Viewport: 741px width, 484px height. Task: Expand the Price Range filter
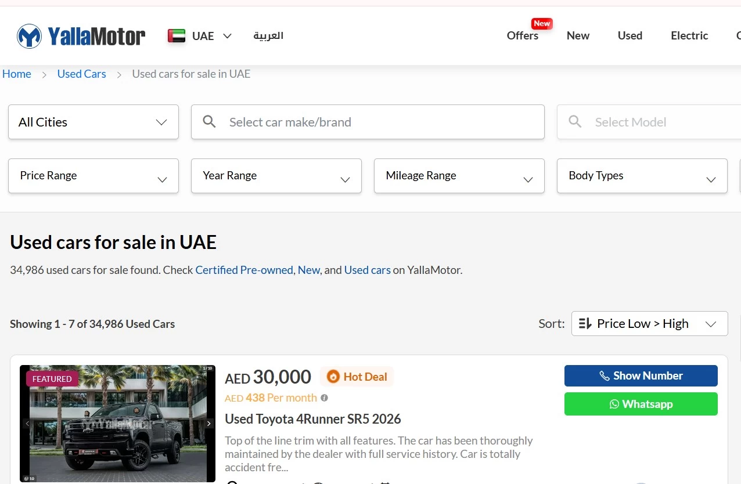[x=93, y=176]
